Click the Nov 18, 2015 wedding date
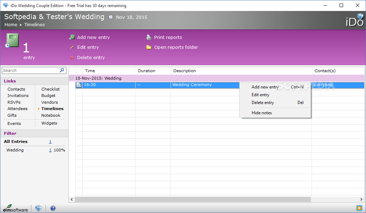 tap(131, 17)
